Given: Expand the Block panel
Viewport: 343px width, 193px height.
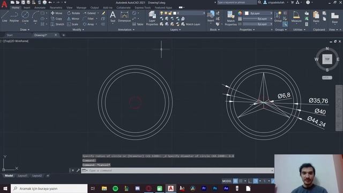Looking at the screenshot, I should coord(214,29).
